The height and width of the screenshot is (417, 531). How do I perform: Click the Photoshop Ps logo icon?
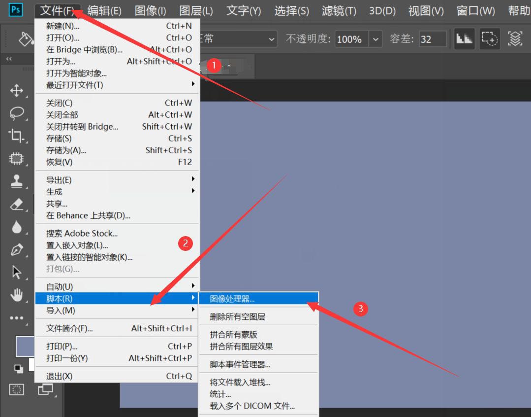[16, 9]
